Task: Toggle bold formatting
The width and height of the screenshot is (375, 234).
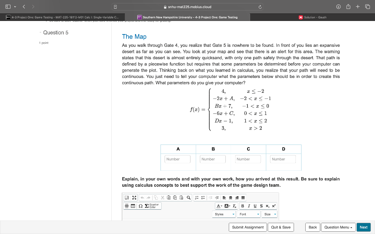Action: pyautogui.click(x=243, y=206)
